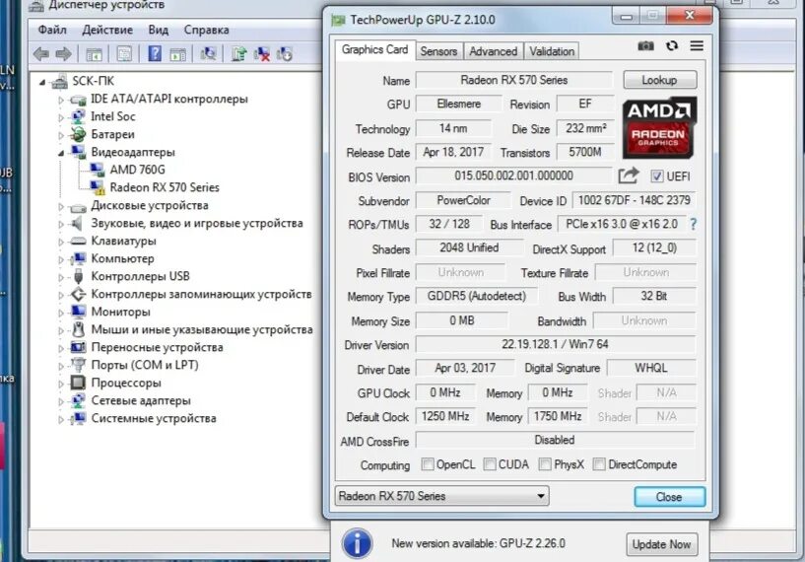Click the Update Now button
805x562 pixels.
click(x=661, y=544)
